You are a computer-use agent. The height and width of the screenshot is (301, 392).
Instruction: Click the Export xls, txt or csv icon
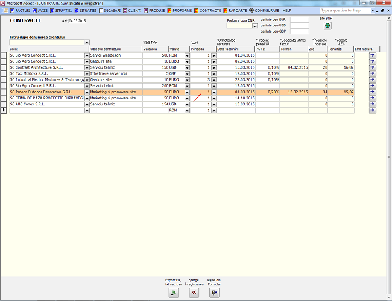(174, 292)
